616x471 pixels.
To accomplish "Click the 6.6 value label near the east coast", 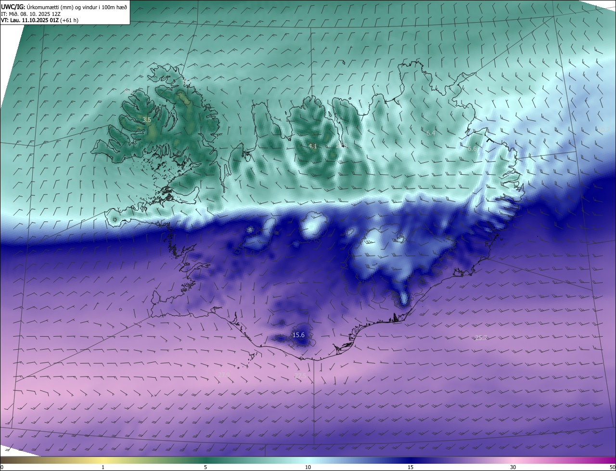I will pos(472,149).
